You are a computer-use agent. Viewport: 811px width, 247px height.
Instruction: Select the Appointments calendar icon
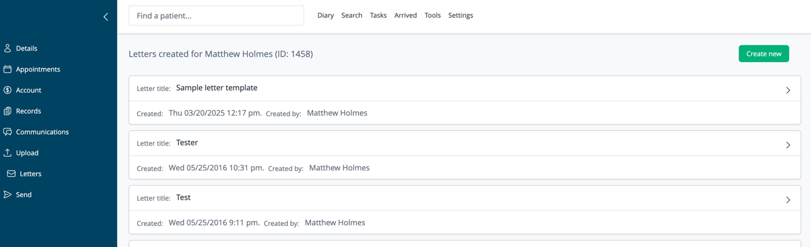coord(8,69)
